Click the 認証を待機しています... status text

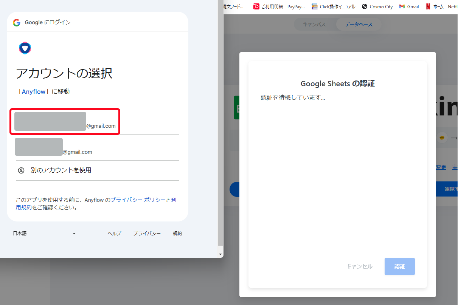(x=293, y=98)
